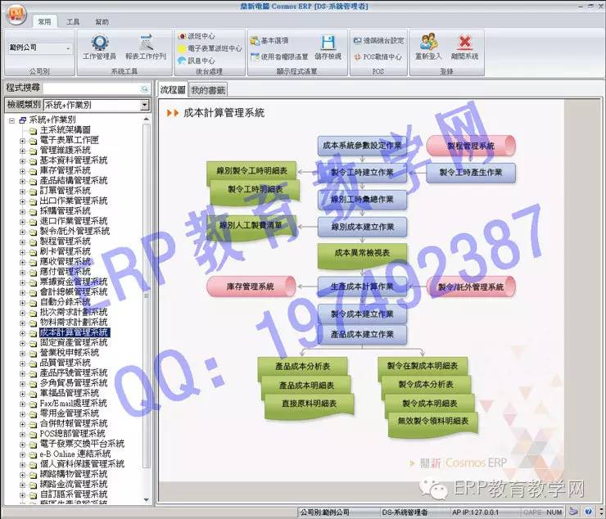Select 會計總帳管理系統 in tree
606x519 pixels.
pyautogui.click(x=74, y=292)
